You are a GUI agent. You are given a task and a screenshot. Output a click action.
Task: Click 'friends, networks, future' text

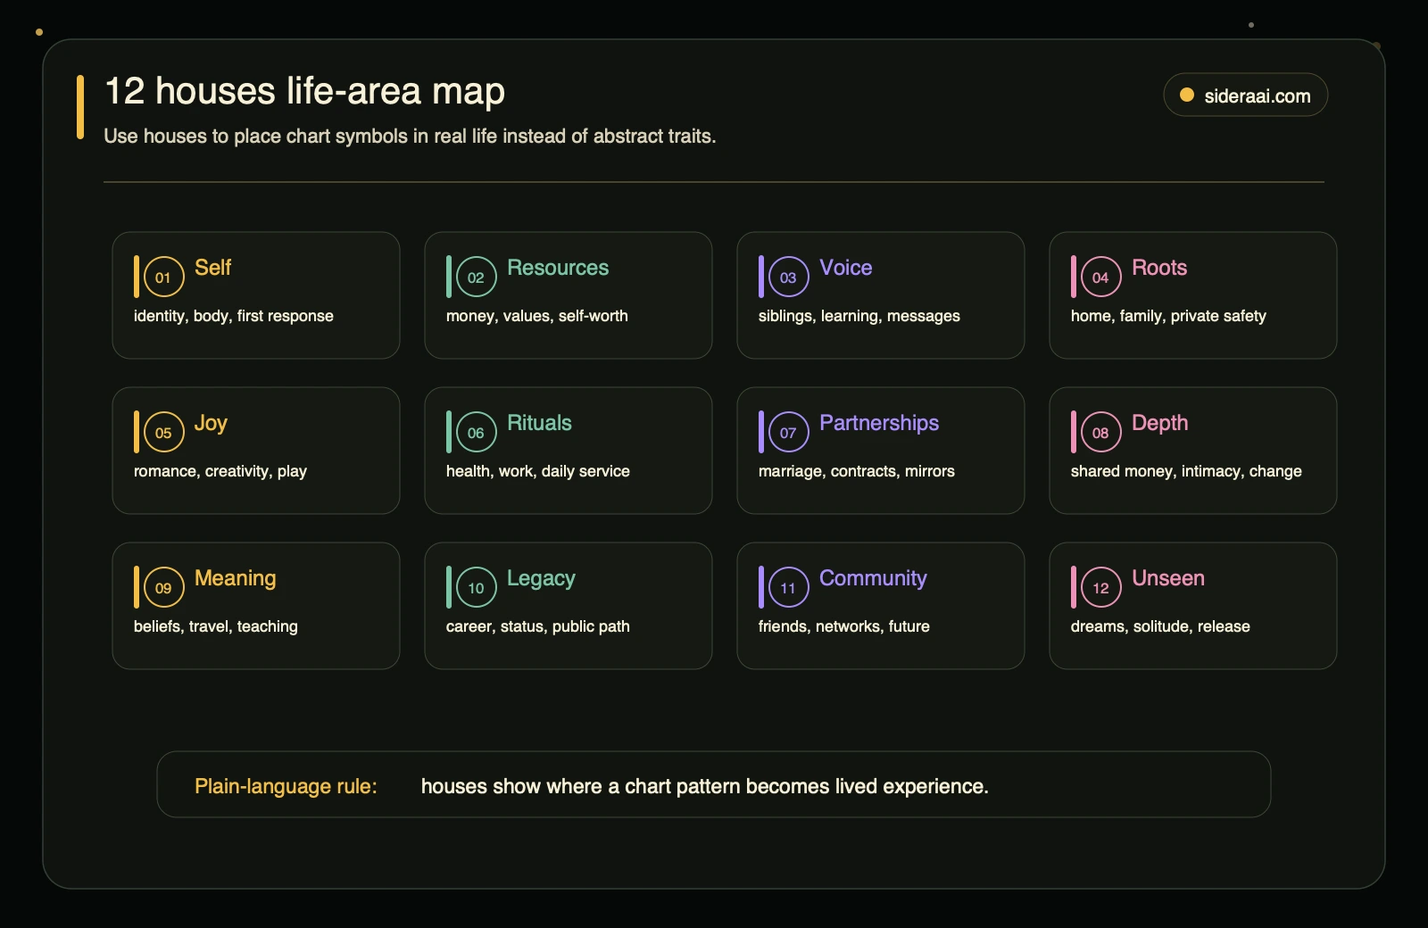point(843,626)
